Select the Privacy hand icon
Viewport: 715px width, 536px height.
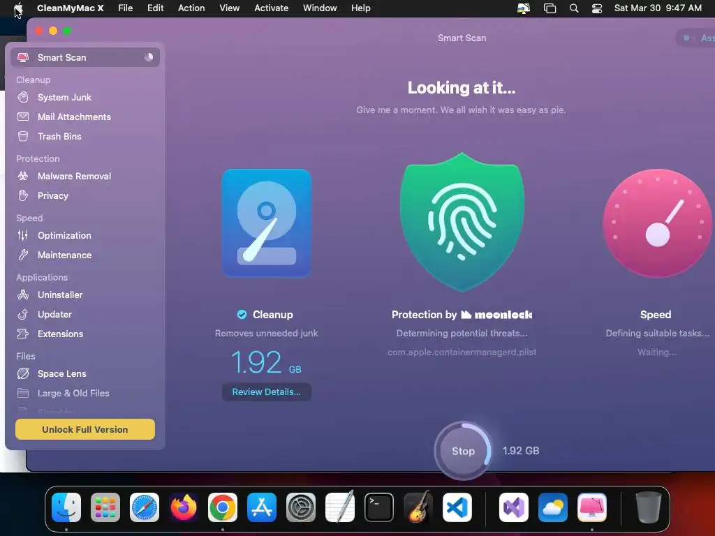(x=23, y=195)
